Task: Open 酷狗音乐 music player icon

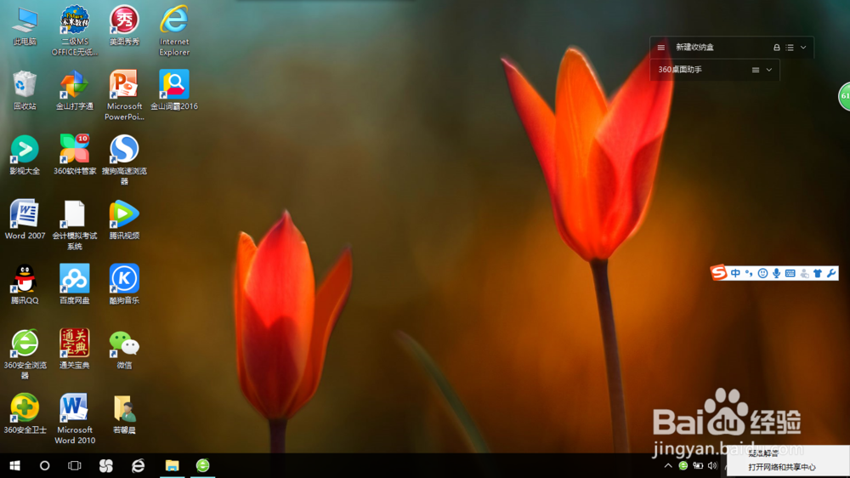Action: [124, 284]
